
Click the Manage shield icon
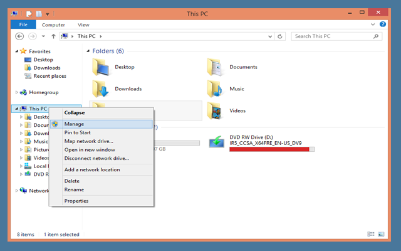tap(55, 124)
